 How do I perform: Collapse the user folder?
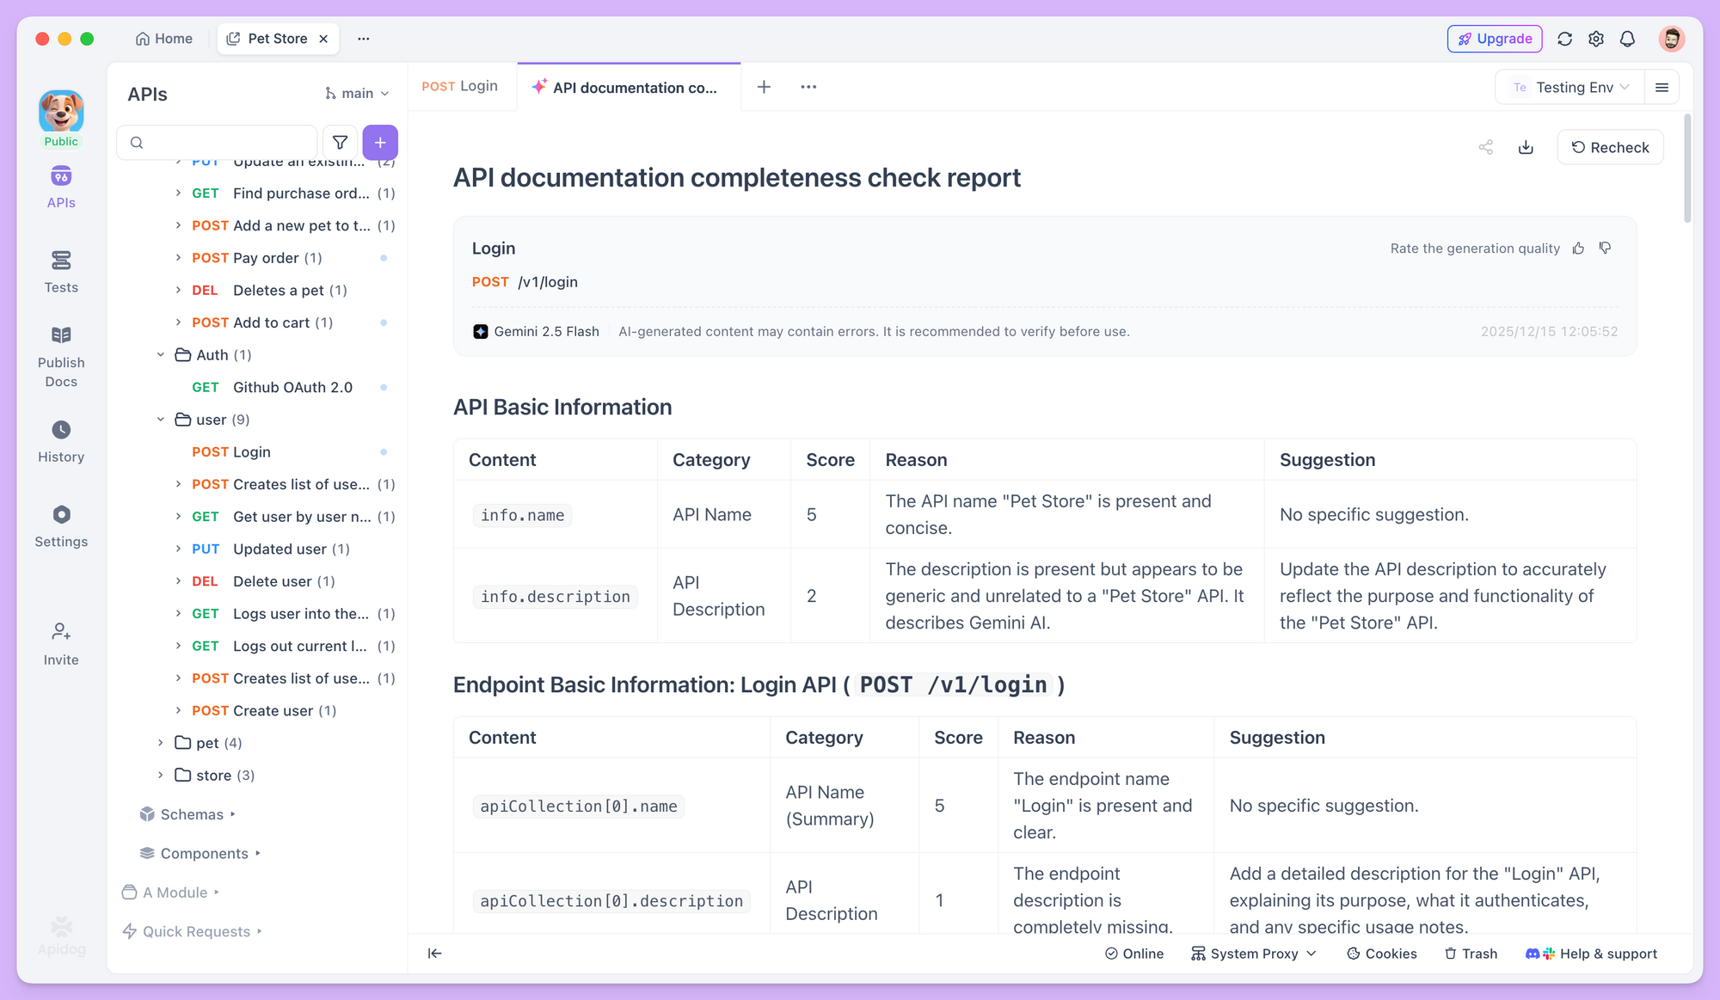pyautogui.click(x=161, y=420)
